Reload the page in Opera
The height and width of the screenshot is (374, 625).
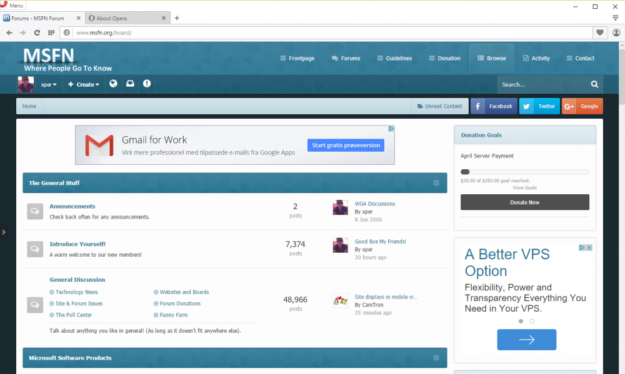tap(37, 32)
